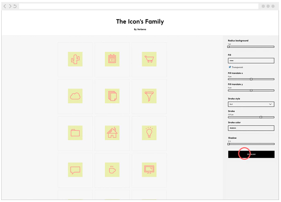Click the Fill translate x slider
The height and width of the screenshot is (202, 281).
click(x=251, y=79)
